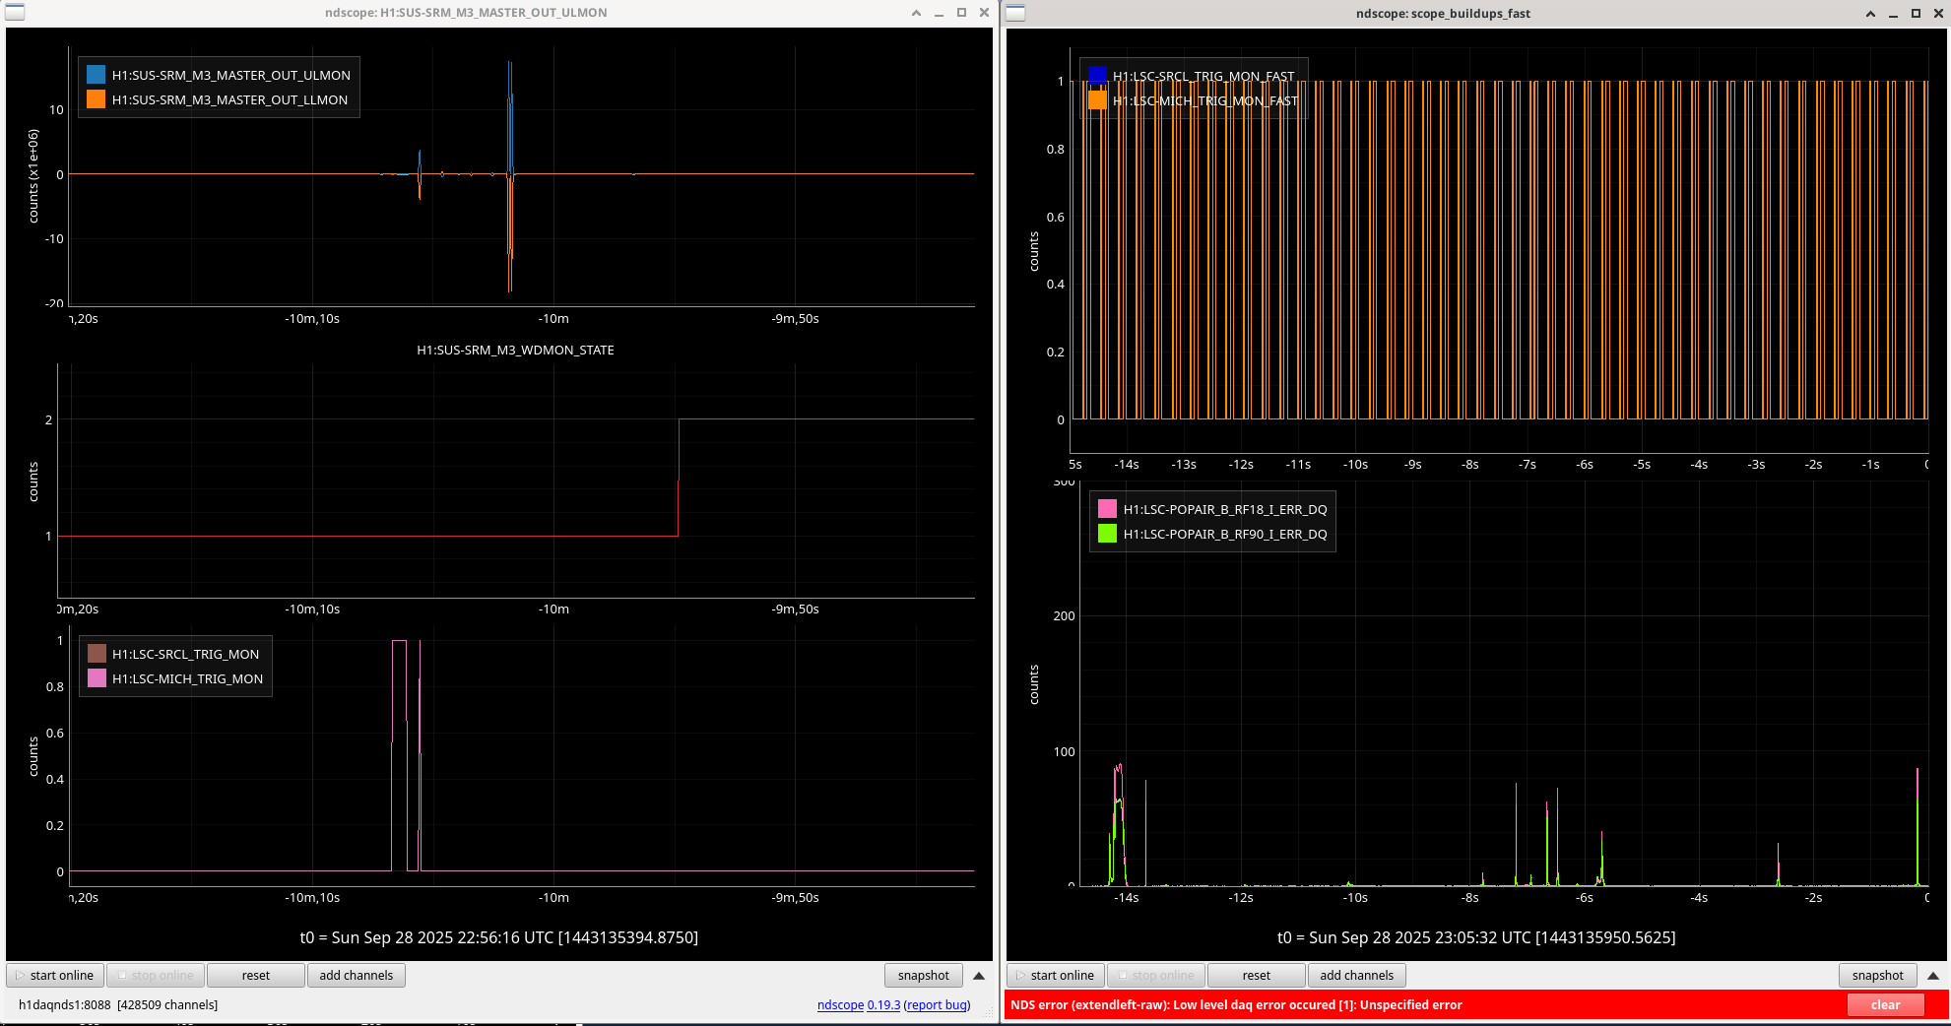
Task: Minimize the scope_buildups_fast window
Action: (x=1893, y=13)
